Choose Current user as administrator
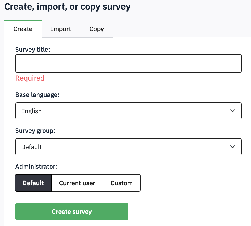This screenshot has height=226, width=251. click(x=77, y=183)
